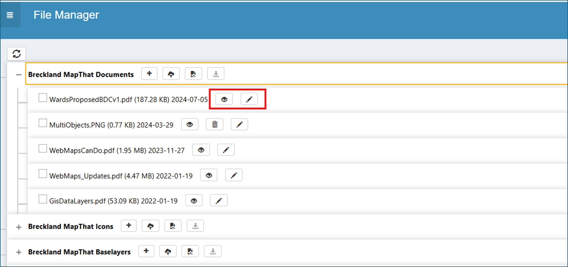Select the 'Breckland MapThat Icons' folder label
Viewport: 568px width, 267px height.
point(71,227)
